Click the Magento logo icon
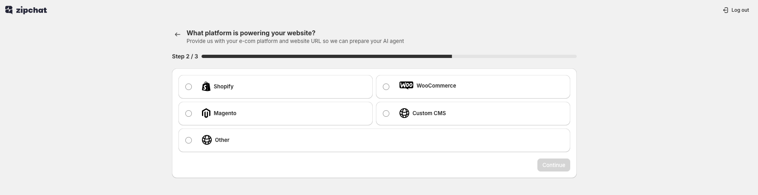Image resolution: width=758 pixels, height=195 pixels. pos(206,113)
